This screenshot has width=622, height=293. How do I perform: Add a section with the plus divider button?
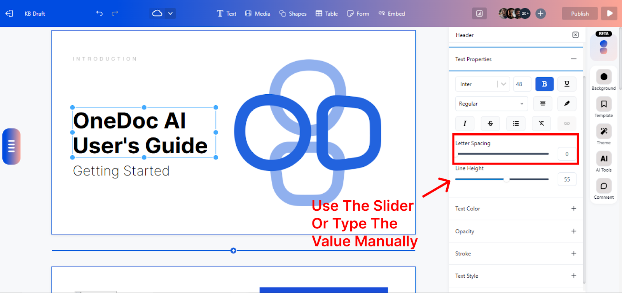pos(233,251)
